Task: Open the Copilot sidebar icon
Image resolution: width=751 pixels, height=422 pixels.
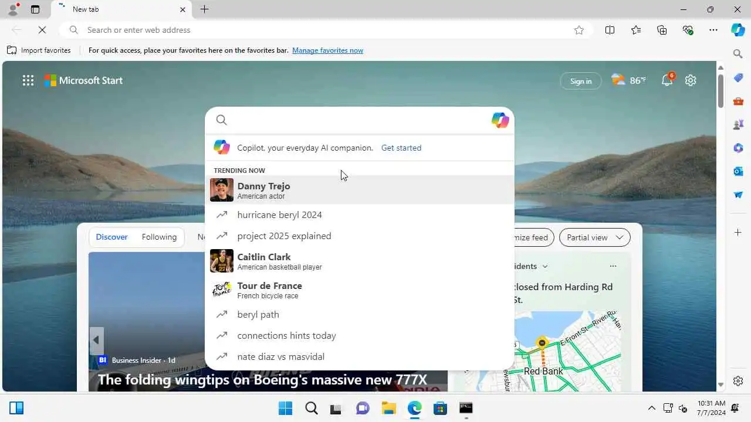Action: pos(738,30)
